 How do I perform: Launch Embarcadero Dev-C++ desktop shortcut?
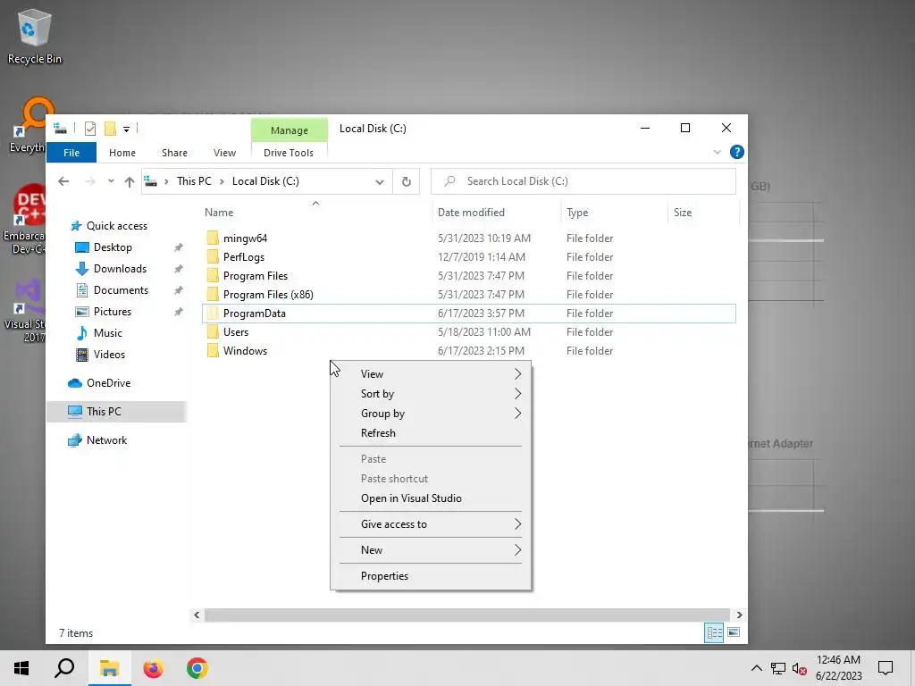pyautogui.click(x=24, y=219)
